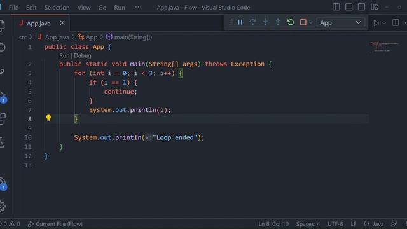Click the App class name on line 1
This screenshot has height=229, width=407.
(x=99, y=47)
